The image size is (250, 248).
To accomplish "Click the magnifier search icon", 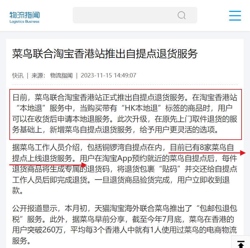I will pos(182,15).
